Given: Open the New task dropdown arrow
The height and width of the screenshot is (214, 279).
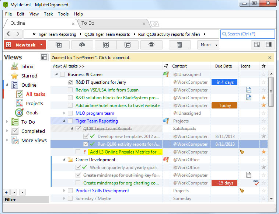Looking at the screenshot, I should [41, 45].
